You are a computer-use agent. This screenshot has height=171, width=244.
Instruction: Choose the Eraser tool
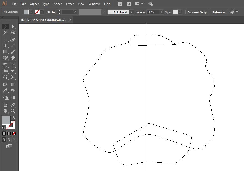point(13,58)
